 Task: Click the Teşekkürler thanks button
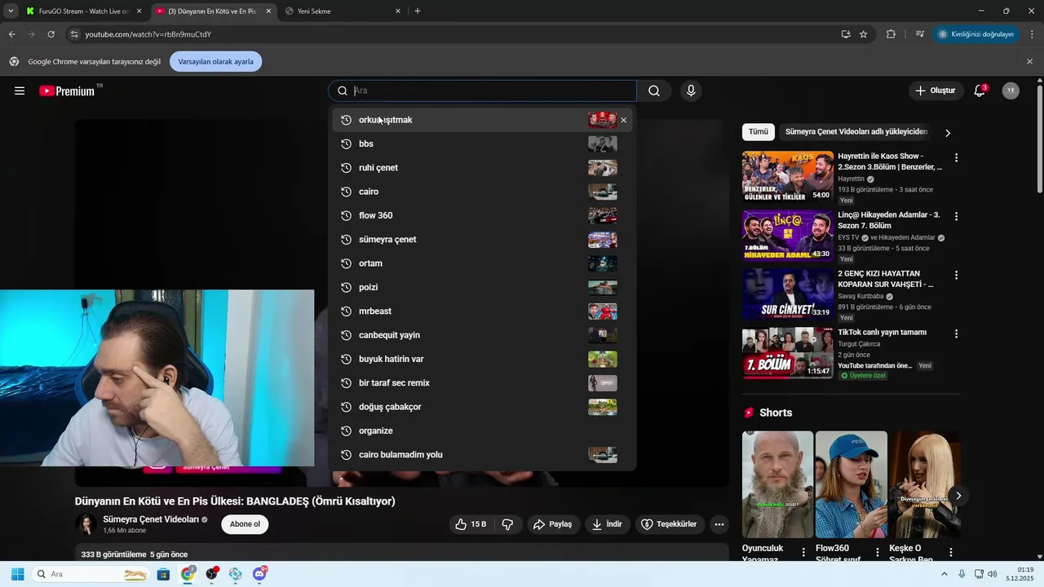pos(670,524)
